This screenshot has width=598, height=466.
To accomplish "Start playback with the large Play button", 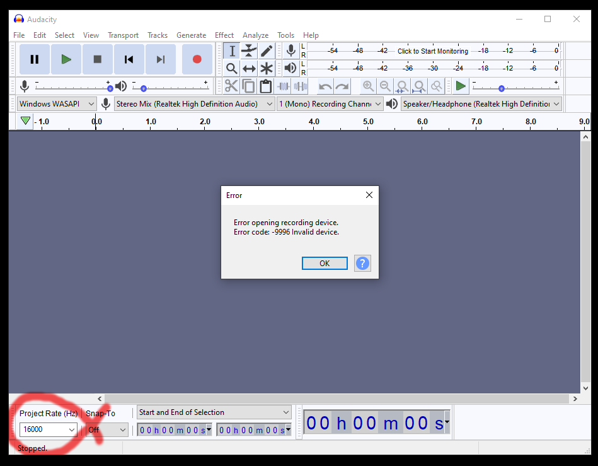I will click(x=66, y=59).
